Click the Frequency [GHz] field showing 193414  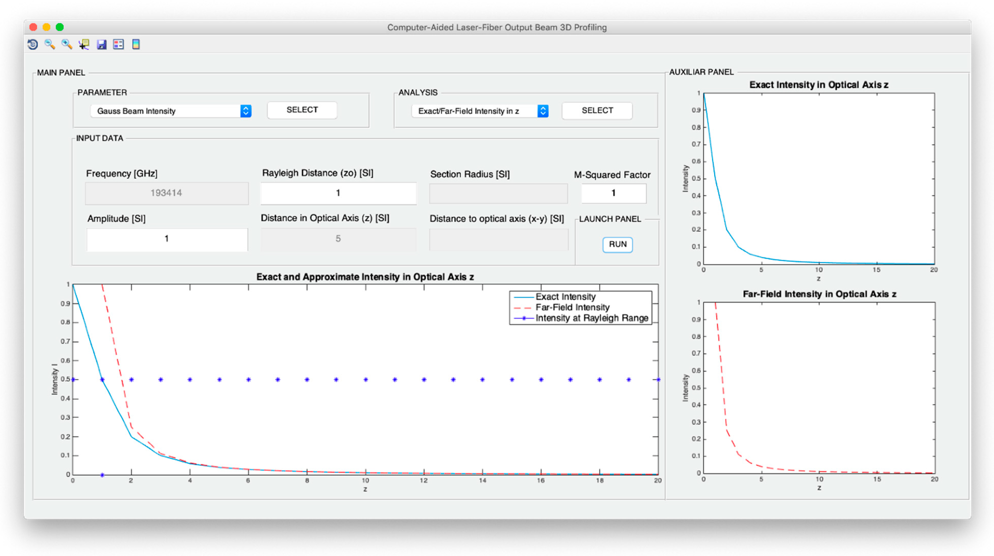tap(167, 193)
